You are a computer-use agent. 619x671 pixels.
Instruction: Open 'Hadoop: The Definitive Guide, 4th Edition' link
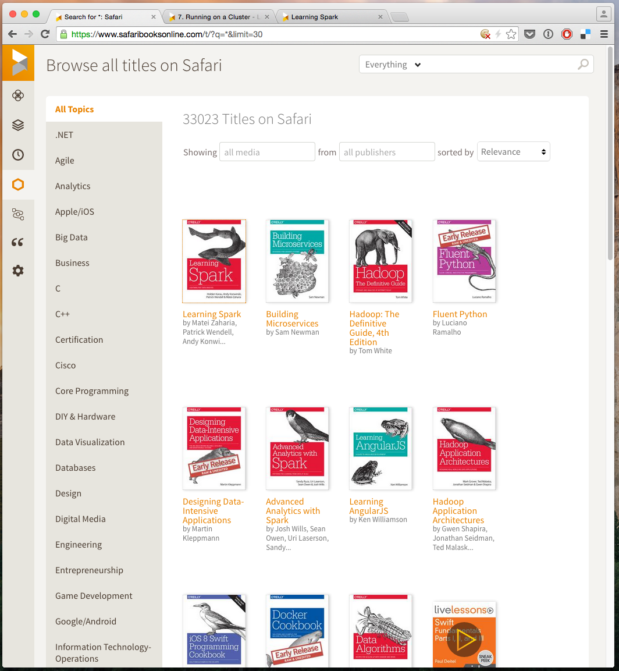[374, 328]
